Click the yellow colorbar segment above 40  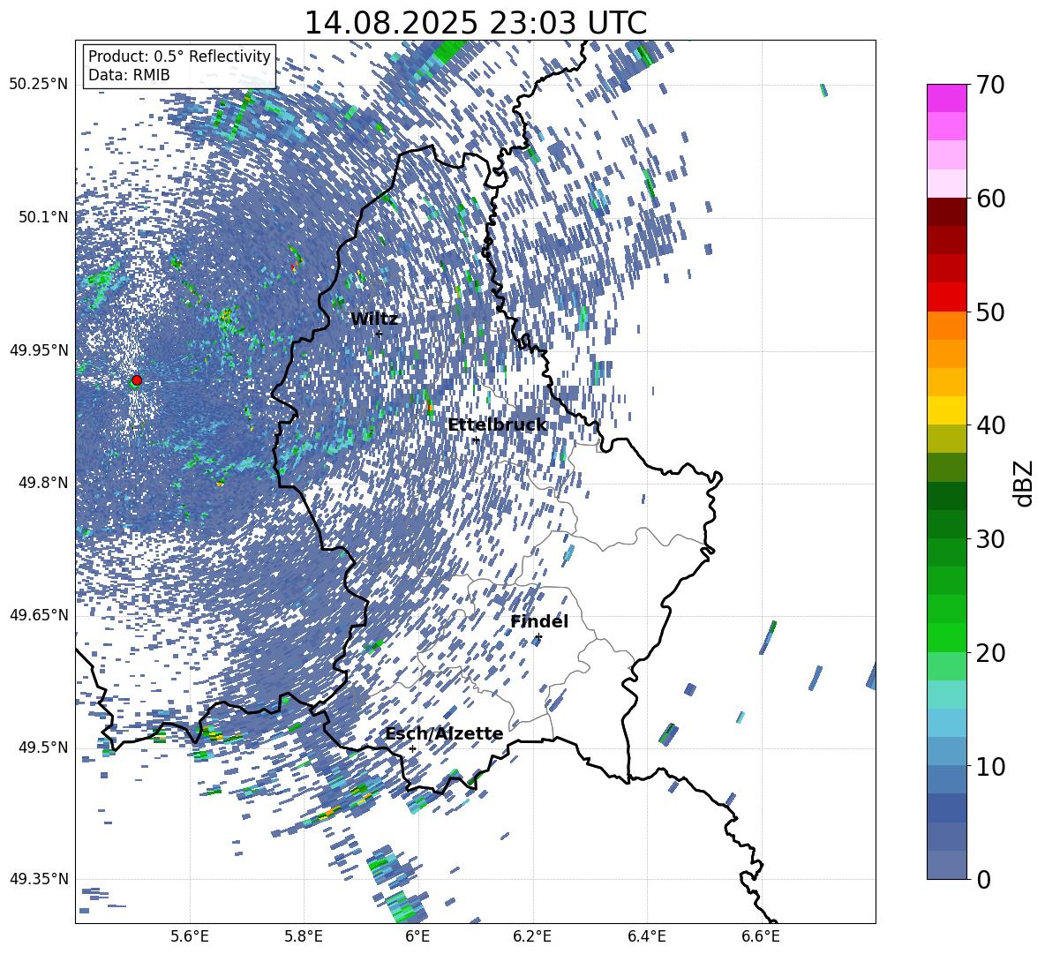tap(946, 410)
